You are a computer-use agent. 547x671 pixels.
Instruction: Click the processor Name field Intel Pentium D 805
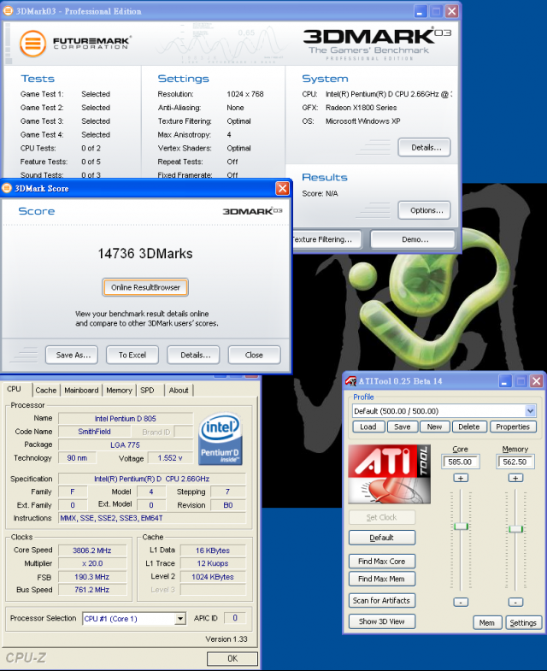(126, 419)
